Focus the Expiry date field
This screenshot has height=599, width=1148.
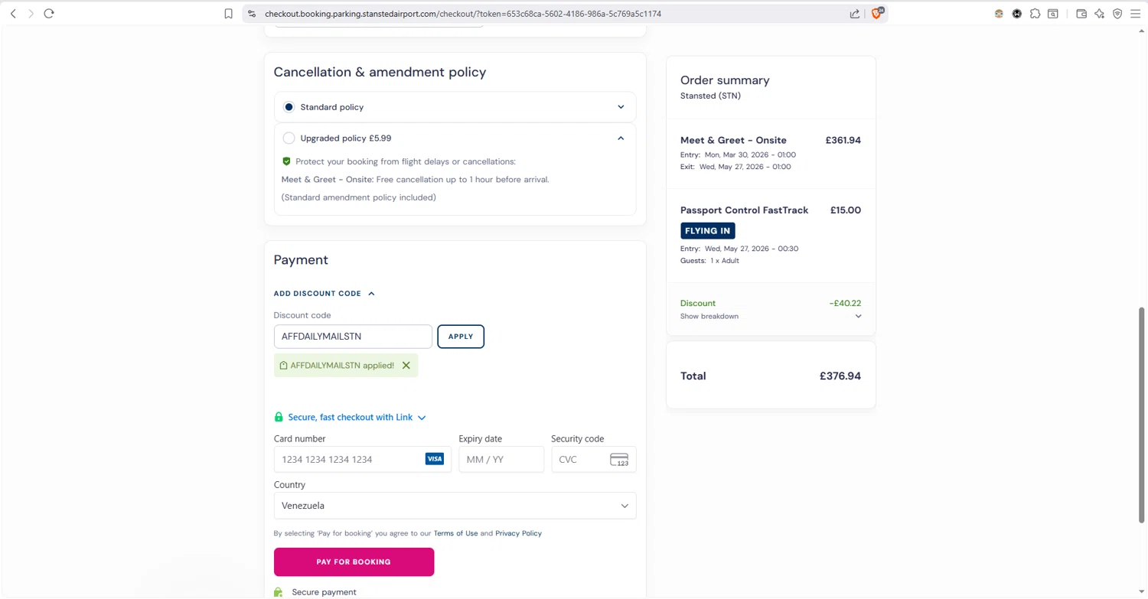click(501, 460)
